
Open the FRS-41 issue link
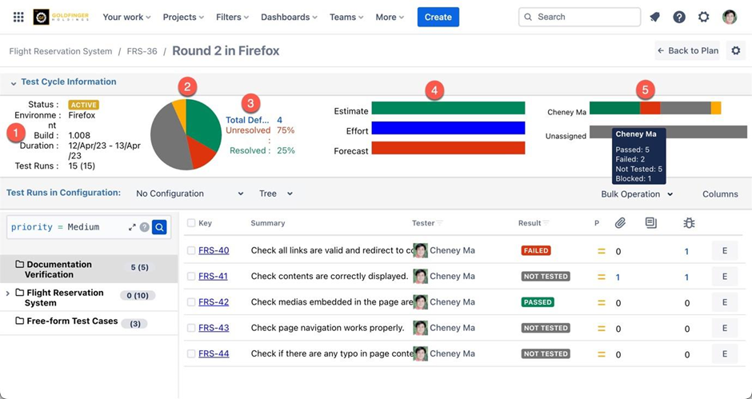[214, 277]
